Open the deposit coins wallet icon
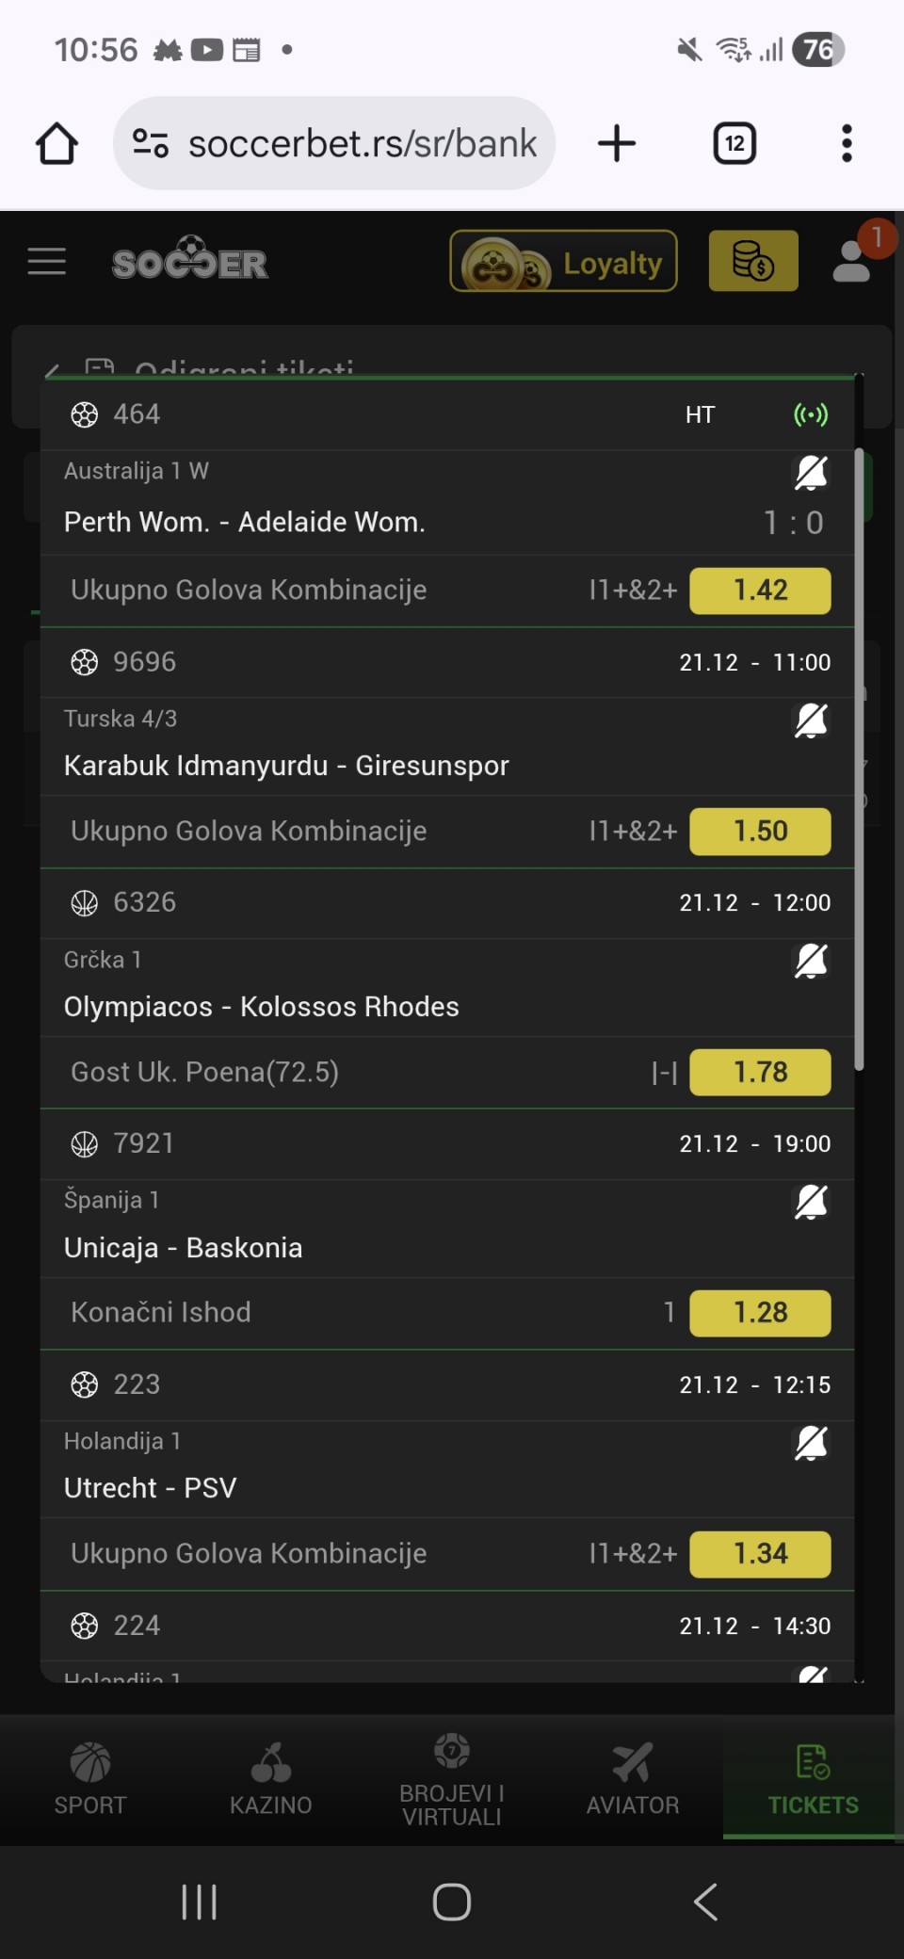Viewport: 904px width, 1959px height. click(752, 262)
